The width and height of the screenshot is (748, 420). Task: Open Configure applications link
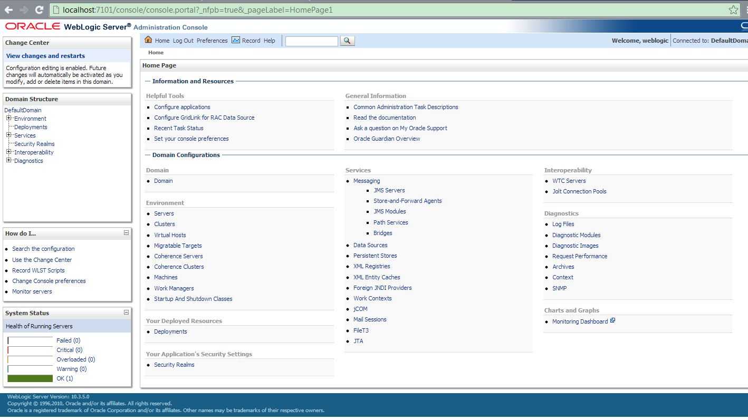click(x=182, y=107)
